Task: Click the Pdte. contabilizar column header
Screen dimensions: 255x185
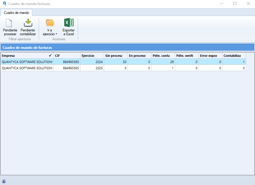Action: tap(163, 56)
